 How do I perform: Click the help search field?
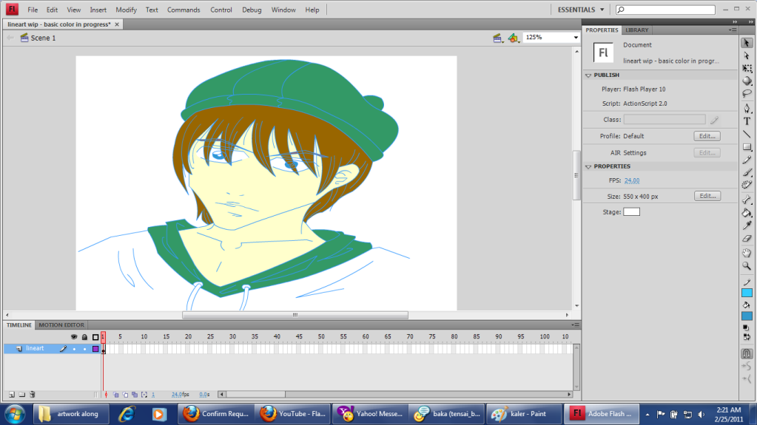coord(665,10)
